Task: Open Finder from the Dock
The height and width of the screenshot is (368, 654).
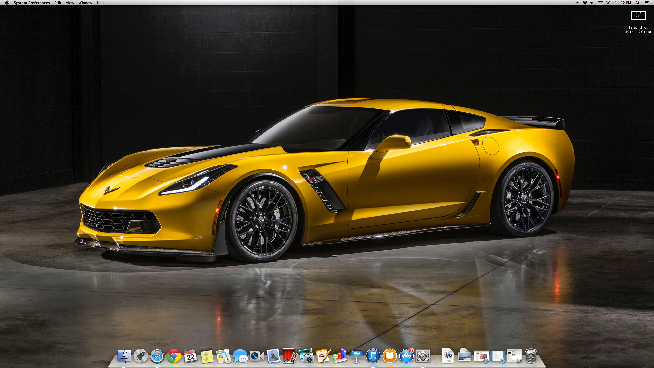Action: click(x=124, y=356)
